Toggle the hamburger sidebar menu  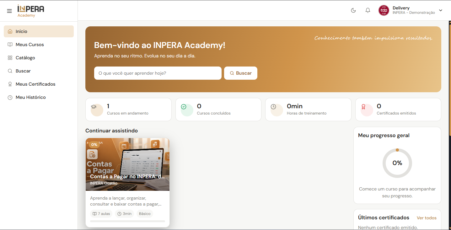point(9,11)
